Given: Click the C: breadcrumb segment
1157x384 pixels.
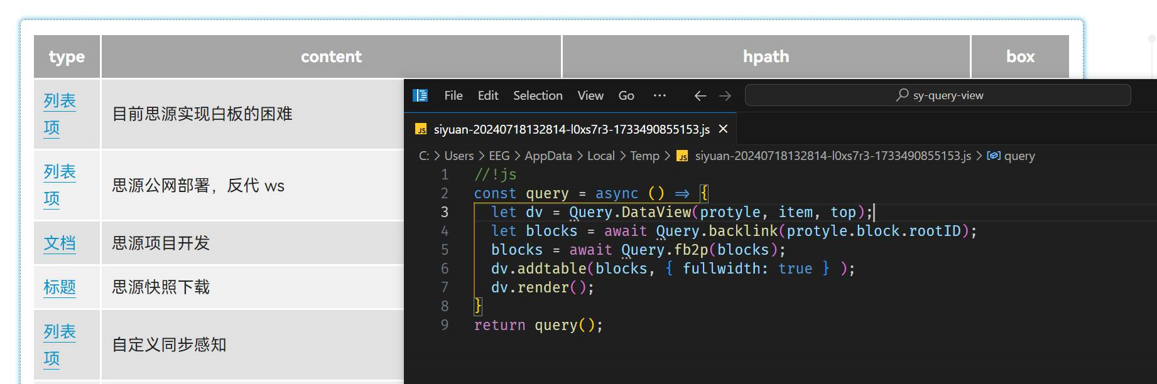Looking at the screenshot, I should [424, 156].
